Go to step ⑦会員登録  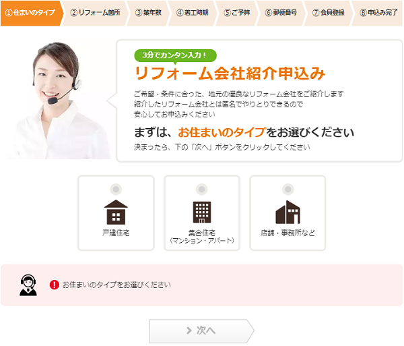click(329, 13)
